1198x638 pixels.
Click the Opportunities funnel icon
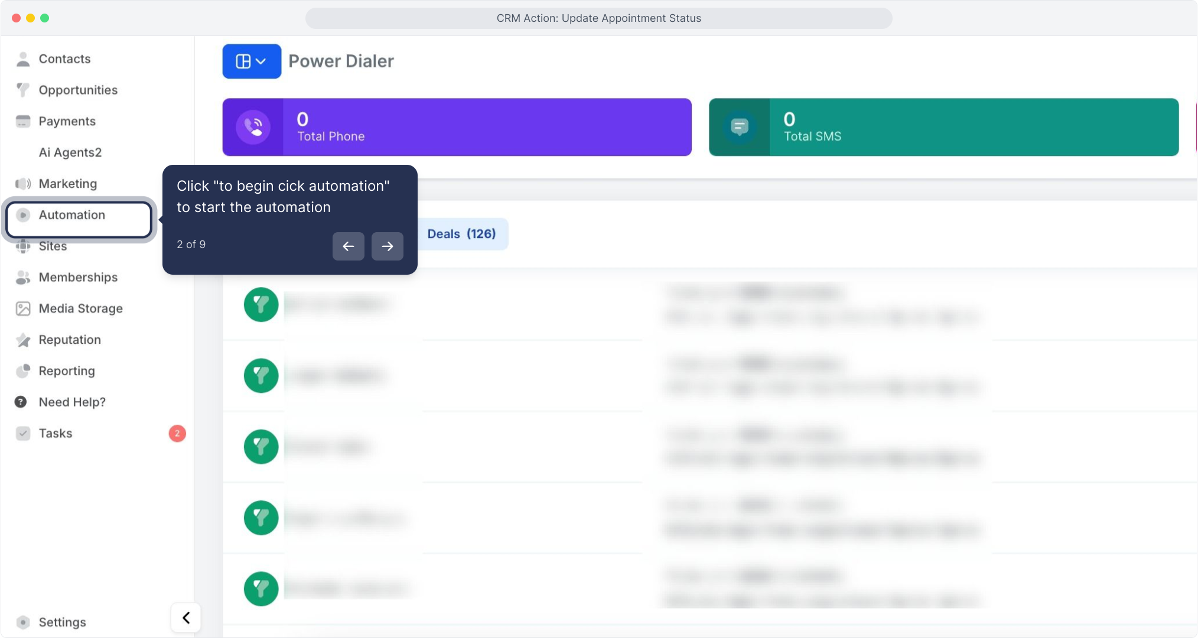tap(23, 90)
